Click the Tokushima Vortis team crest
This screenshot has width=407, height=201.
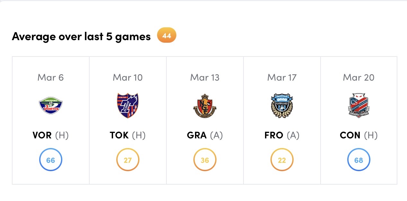51,106
